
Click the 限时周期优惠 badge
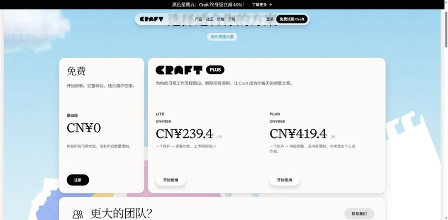click(x=222, y=37)
